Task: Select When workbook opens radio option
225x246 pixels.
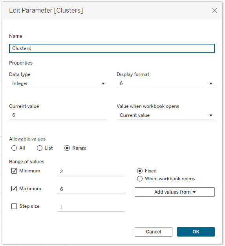Action: (x=140, y=179)
